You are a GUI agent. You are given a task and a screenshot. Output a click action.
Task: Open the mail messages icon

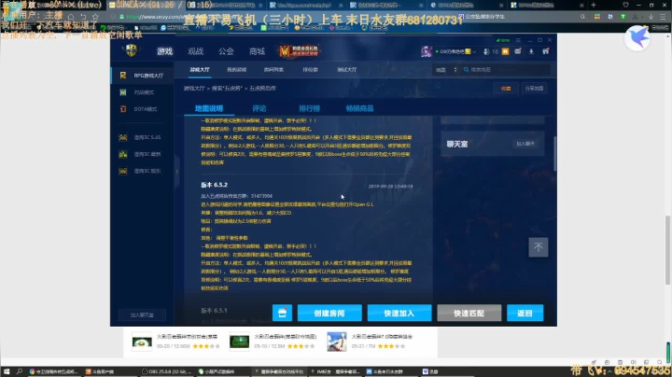[518, 51]
